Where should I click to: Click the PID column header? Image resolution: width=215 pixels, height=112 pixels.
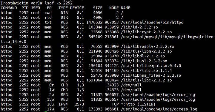[x=25, y=8]
